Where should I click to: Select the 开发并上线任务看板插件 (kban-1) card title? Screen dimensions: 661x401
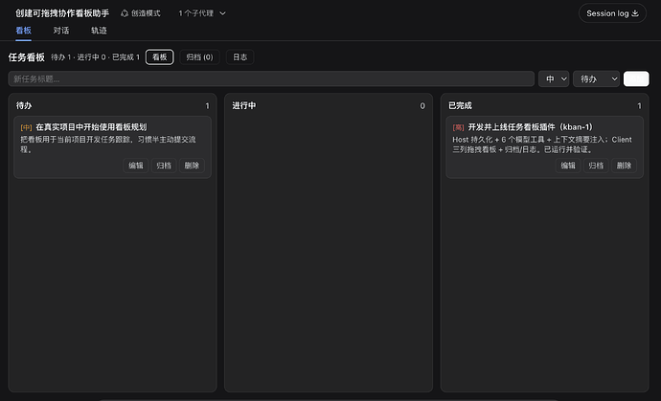531,127
